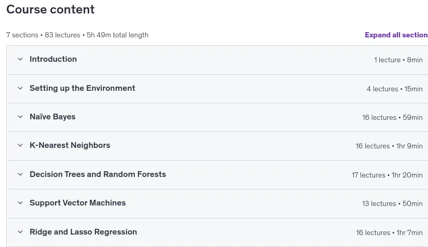This screenshot has width=428, height=247.
Task: Expand Decision Trees and Random Forests chevron
Action: pyautogui.click(x=20, y=174)
